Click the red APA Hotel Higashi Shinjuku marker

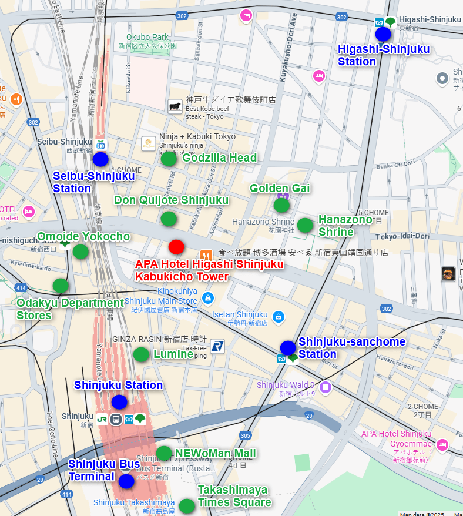pos(176,247)
